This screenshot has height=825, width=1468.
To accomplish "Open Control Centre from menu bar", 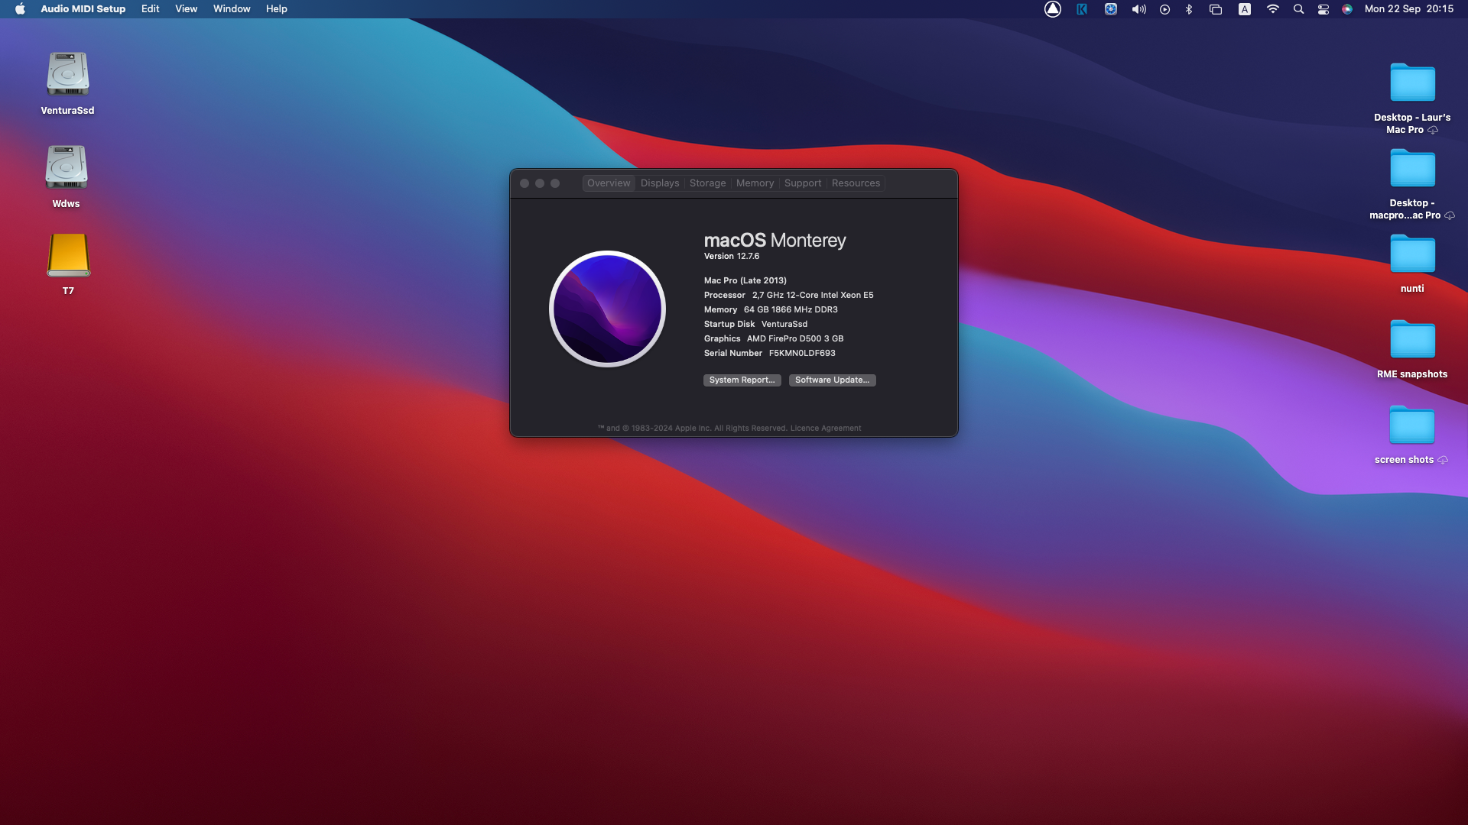I will pyautogui.click(x=1323, y=9).
